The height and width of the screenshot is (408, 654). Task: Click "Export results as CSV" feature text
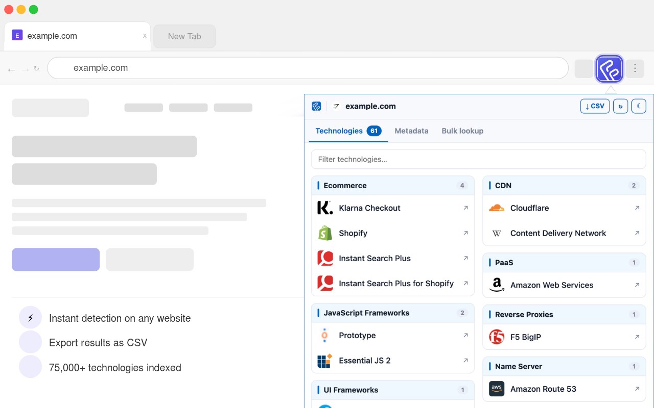[x=98, y=343]
